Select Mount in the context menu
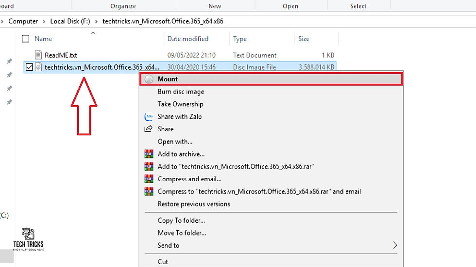This screenshot has width=476, height=267. point(271,79)
